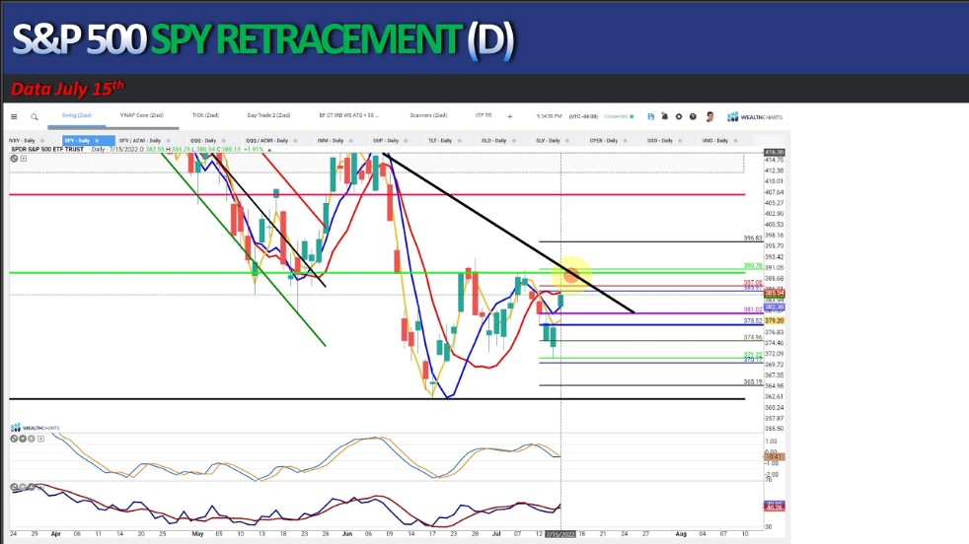Click the SPDR S&P 500 ETF TRUST title
This screenshot has width=969, height=544.
[x=47, y=150]
